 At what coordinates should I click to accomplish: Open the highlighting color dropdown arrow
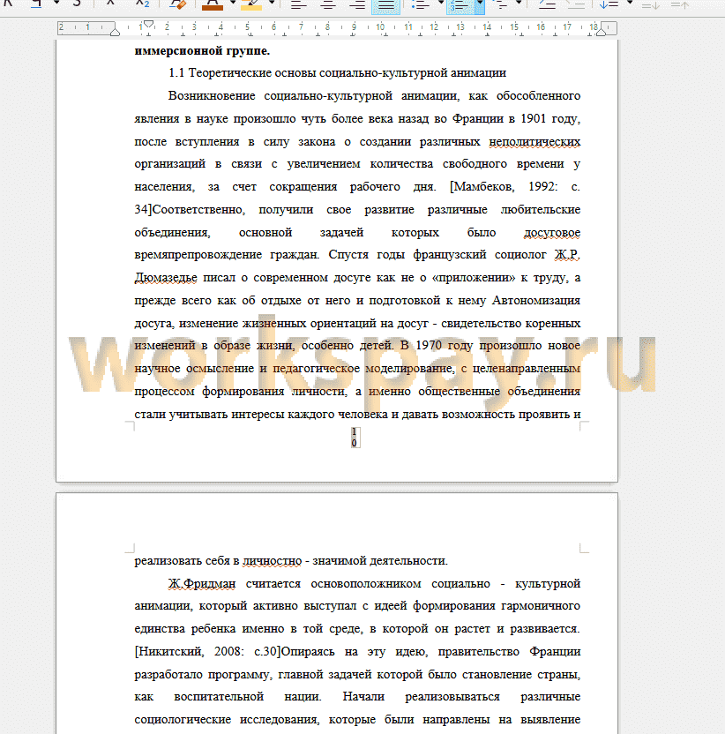[272, 3]
